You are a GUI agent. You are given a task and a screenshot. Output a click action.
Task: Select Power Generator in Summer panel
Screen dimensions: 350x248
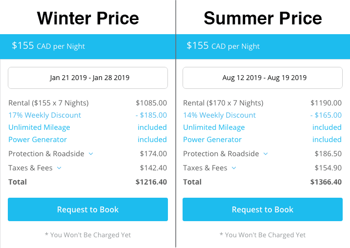pyautogui.click(x=212, y=140)
